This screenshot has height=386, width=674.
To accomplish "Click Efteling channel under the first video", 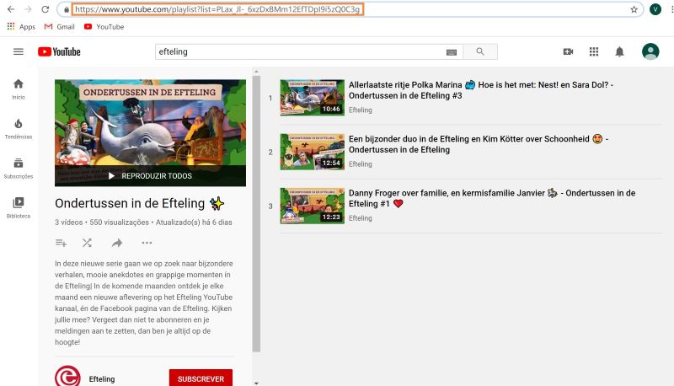I will 361,110.
